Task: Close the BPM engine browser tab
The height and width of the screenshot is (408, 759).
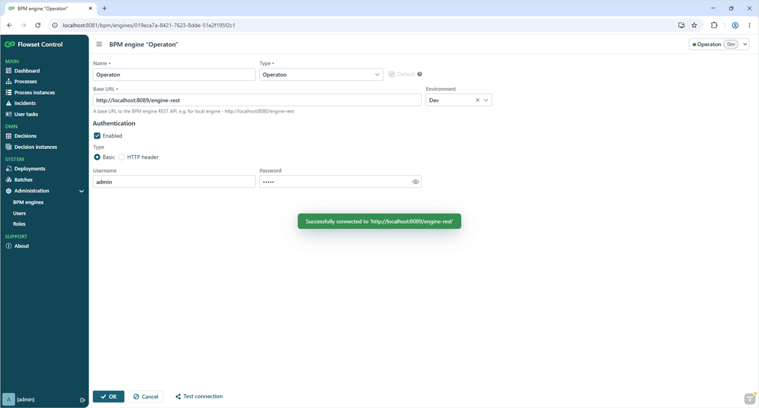Action: click(x=90, y=8)
